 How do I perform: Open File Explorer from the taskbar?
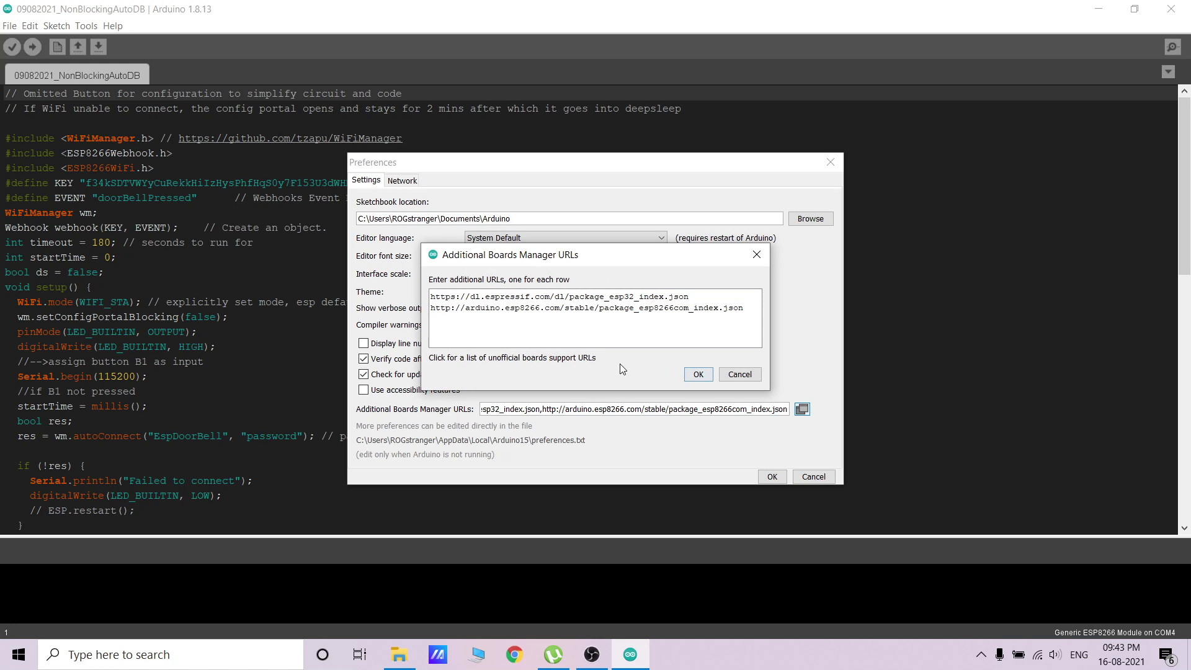click(x=399, y=654)
